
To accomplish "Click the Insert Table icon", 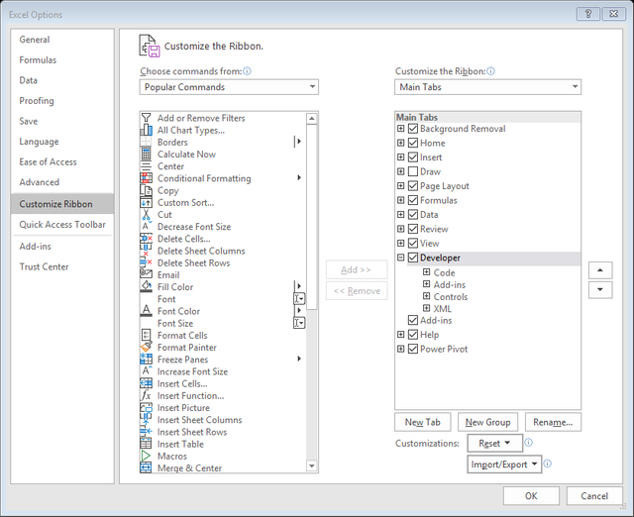I will (146, 444).
